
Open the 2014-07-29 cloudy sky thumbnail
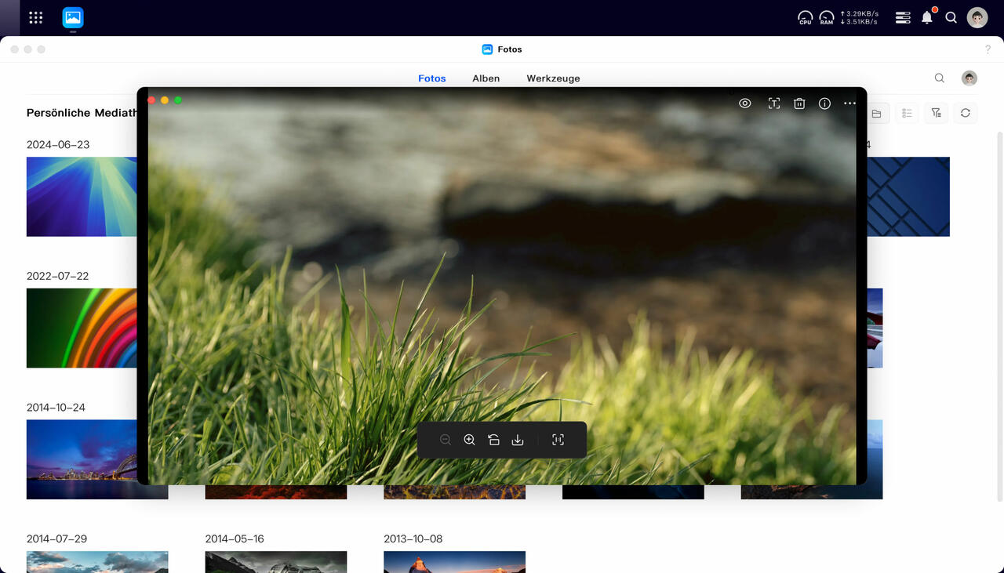pos(97,562)
